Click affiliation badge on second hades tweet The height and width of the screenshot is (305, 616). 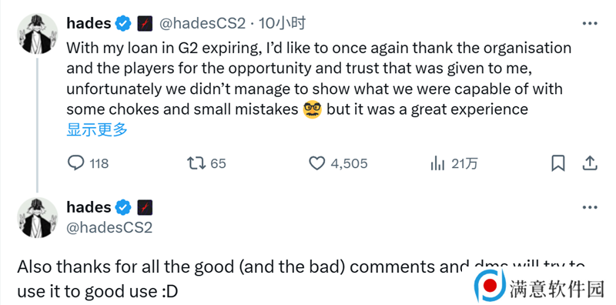pyautogui.click(x=145, y=207)
